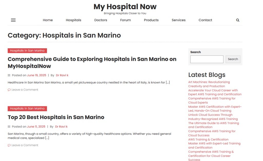Image resolution: width=263 pixels, height=161 pixels.
Task: Open the Doctors navigation item
Action: point(101,20)
